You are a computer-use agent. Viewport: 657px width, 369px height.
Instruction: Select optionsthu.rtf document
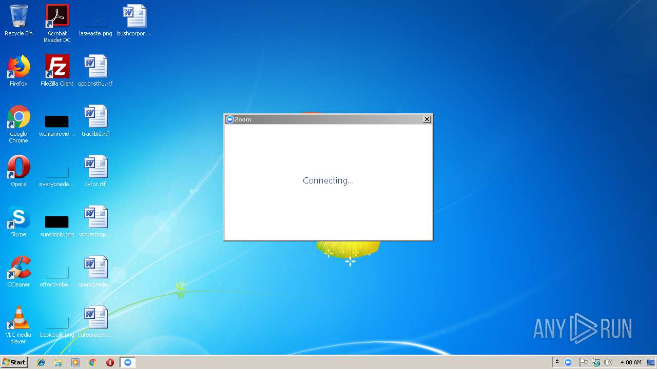[95, 71]
